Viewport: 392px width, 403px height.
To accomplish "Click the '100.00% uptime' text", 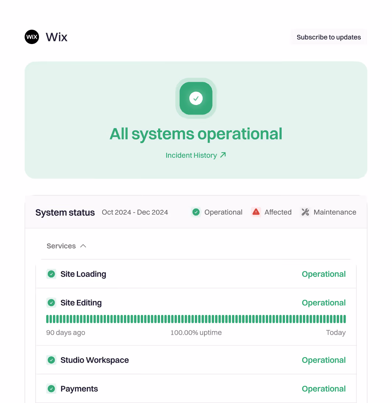I will tap(196, 333).
